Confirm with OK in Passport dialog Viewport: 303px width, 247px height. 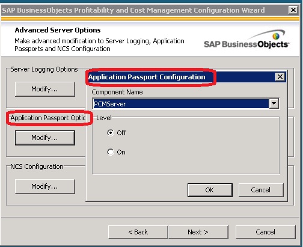(x=210, y=190)
